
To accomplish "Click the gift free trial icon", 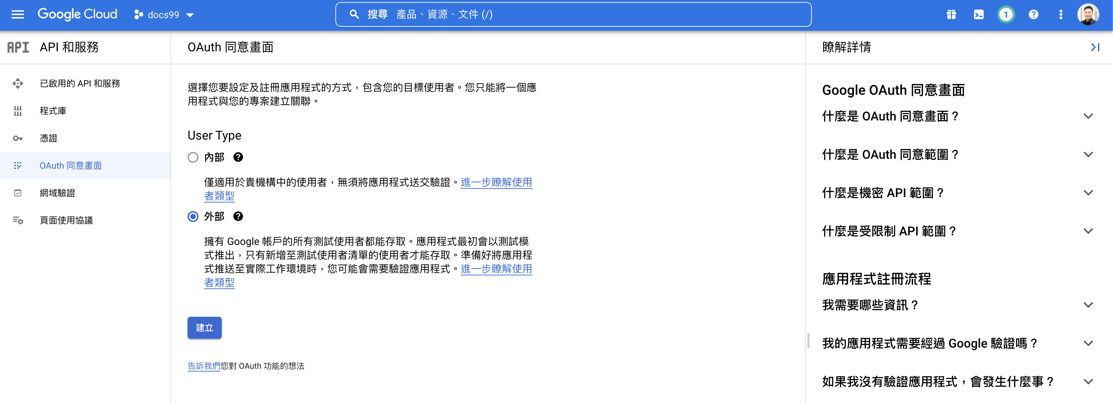I will point(951,15).
